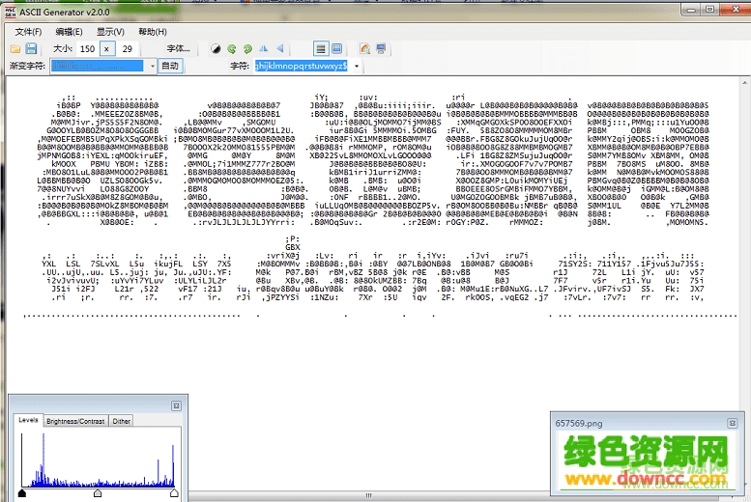This screenshot has height=502, width=751.
Task: Click the first green rotate icon
Action: coord(232,48)
